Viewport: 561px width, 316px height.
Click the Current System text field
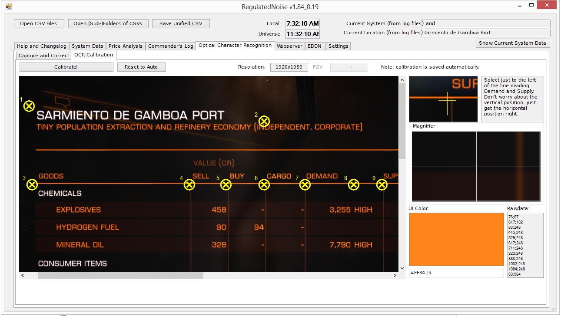(487, 23)
